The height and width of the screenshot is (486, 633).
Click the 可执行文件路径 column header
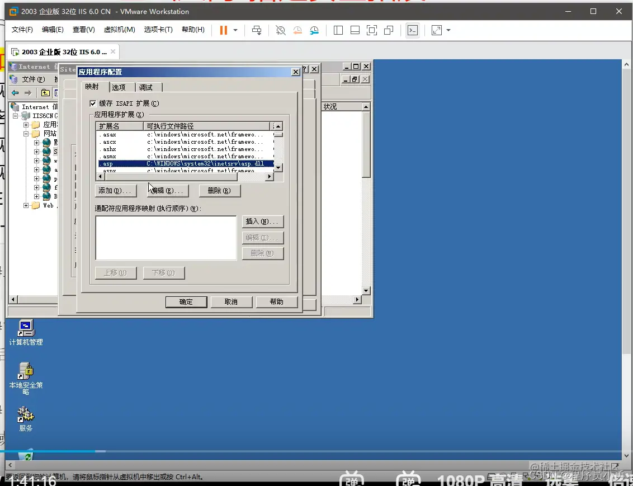[x=206, y=126]
